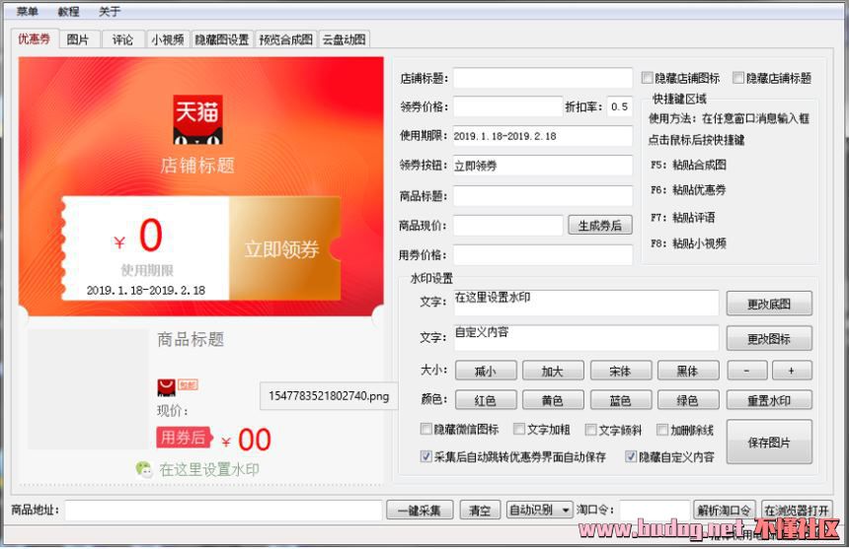The image size is (849, 549).
Task: Enable 隐藏微信图标 checkbox
Action: [425, 429]
